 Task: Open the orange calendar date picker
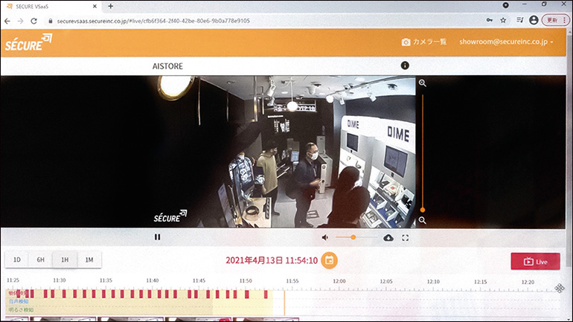329,260
